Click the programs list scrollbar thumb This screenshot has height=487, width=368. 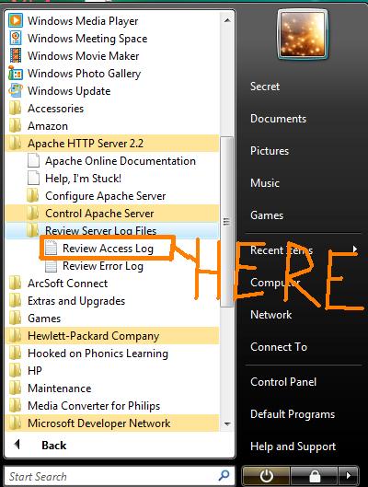click(227, 222)
